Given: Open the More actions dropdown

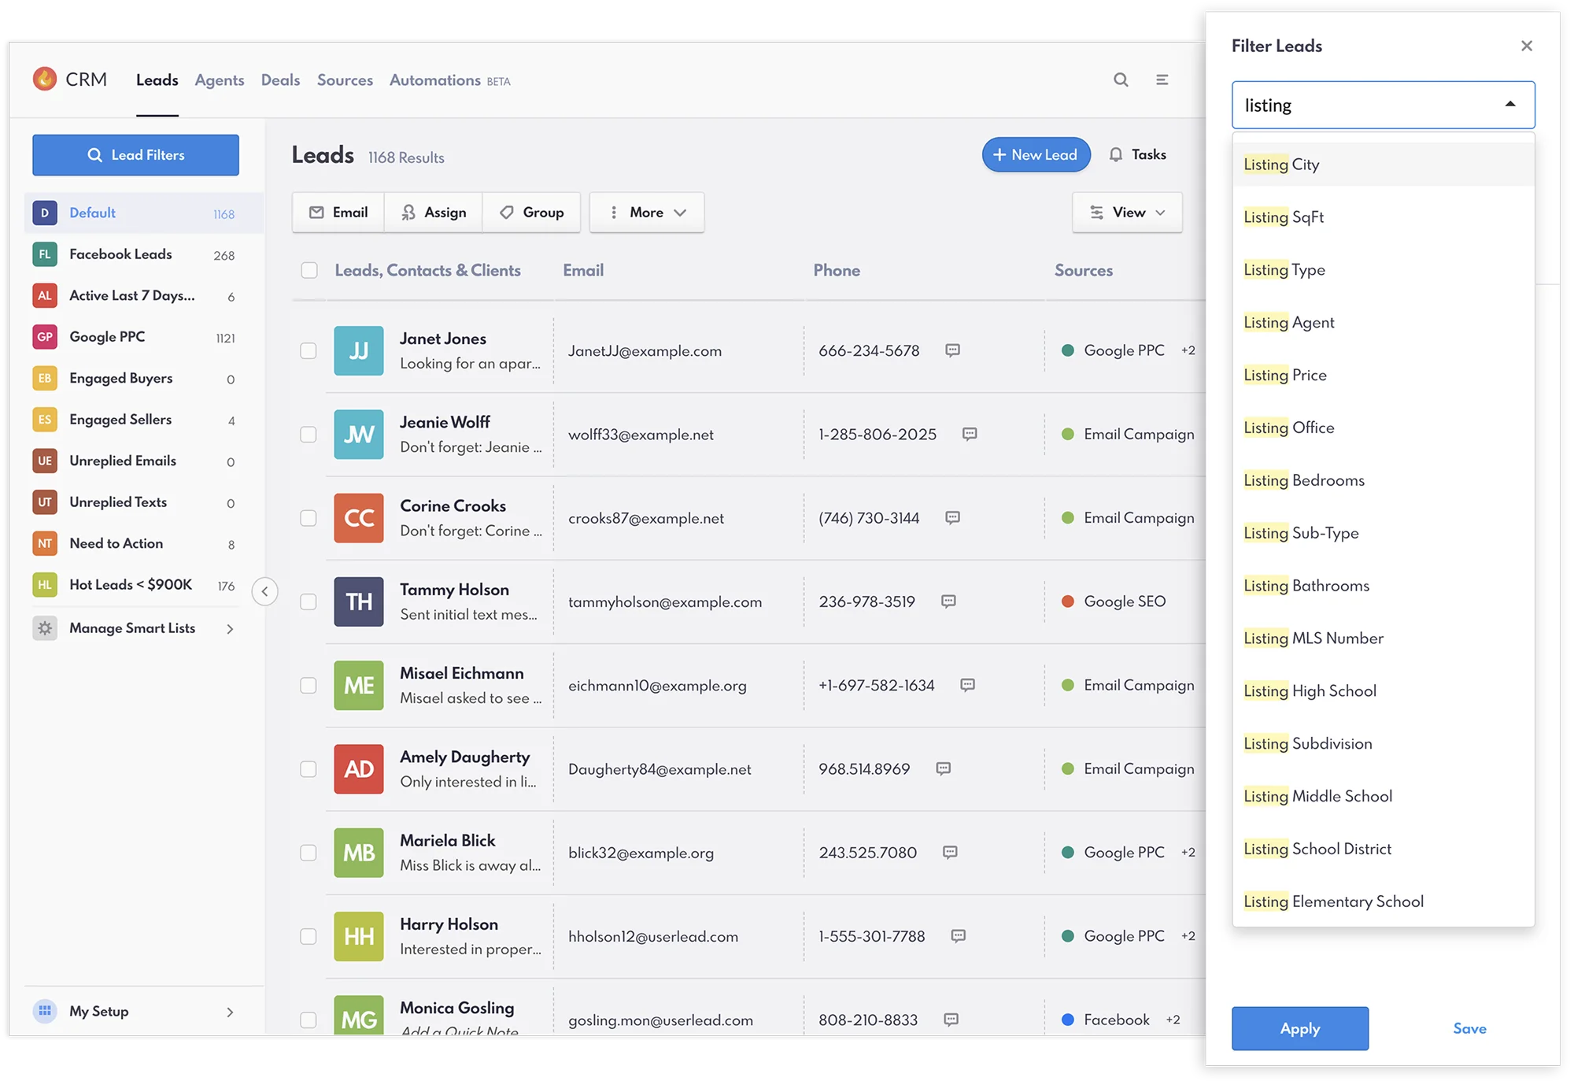Looking at the screenshot, I should [646, 213].
